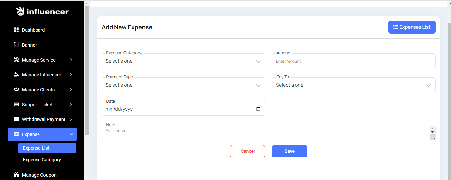Open the calendar picker in Date field
This screenshot has width=451, height=180.
pos(258,109)
